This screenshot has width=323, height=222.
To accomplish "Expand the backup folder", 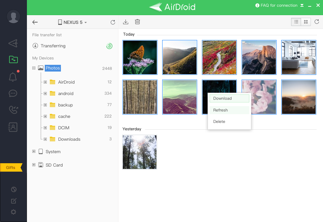I will (x=45, y=105).
